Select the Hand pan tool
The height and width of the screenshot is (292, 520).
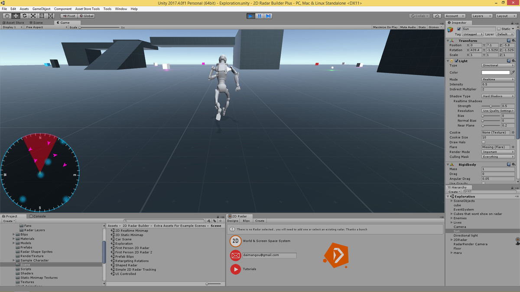coord(6,16)
